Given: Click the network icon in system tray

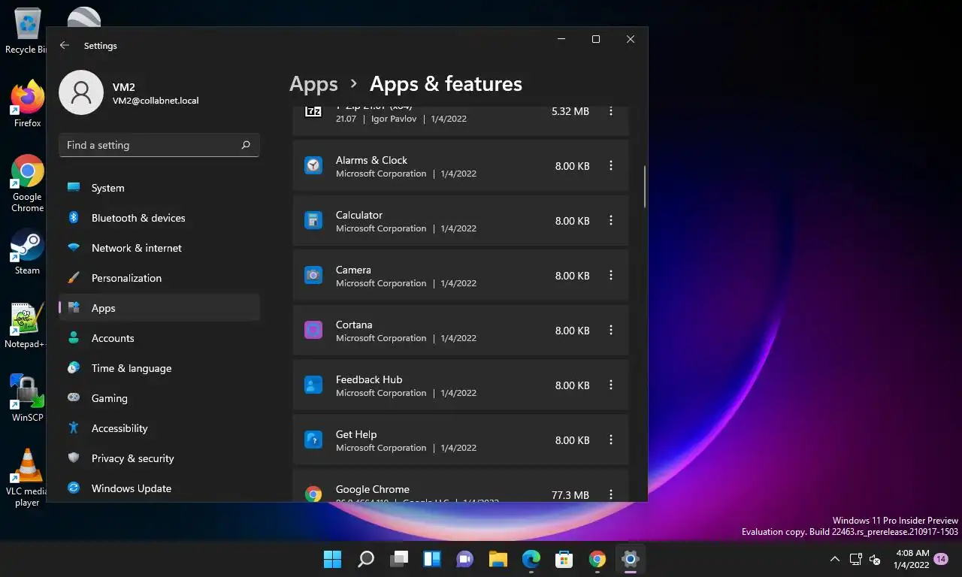Looking at the screenshot, I should (x=855, y=559).
